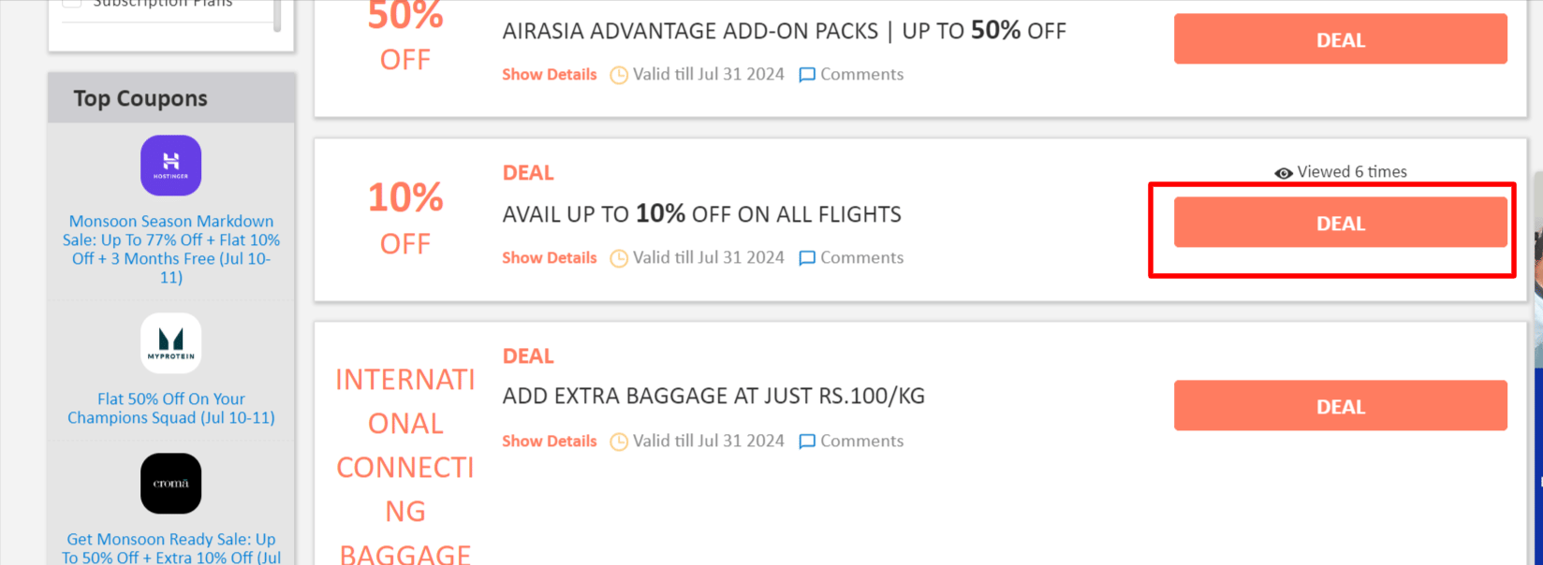This screenshot has width=1543, height=565.
Task: Select the Myprotein Champions Squad 50% off link
Action: (x=170, y=408)
